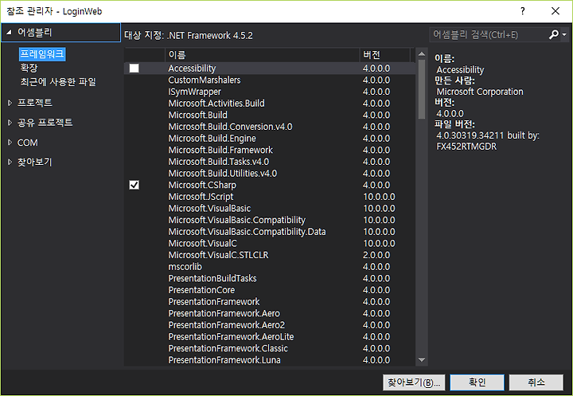Select the PresentationFramework.Aero row

point(270,314)
